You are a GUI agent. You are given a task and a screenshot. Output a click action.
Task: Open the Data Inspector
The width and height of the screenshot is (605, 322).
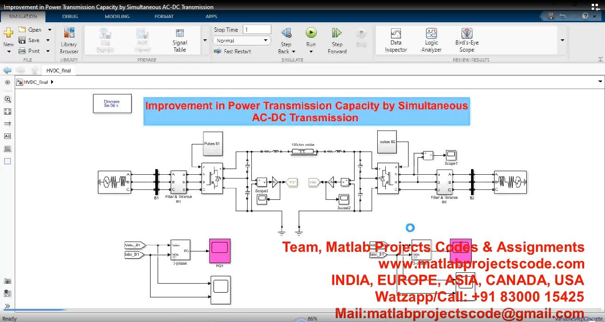[396, 40]
